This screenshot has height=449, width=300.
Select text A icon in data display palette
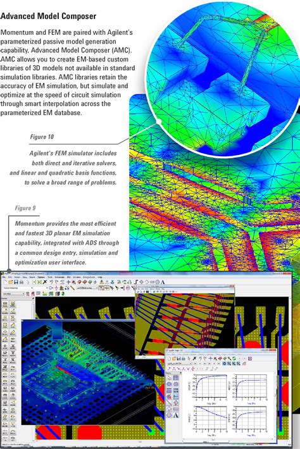click(x=176, y=415)
